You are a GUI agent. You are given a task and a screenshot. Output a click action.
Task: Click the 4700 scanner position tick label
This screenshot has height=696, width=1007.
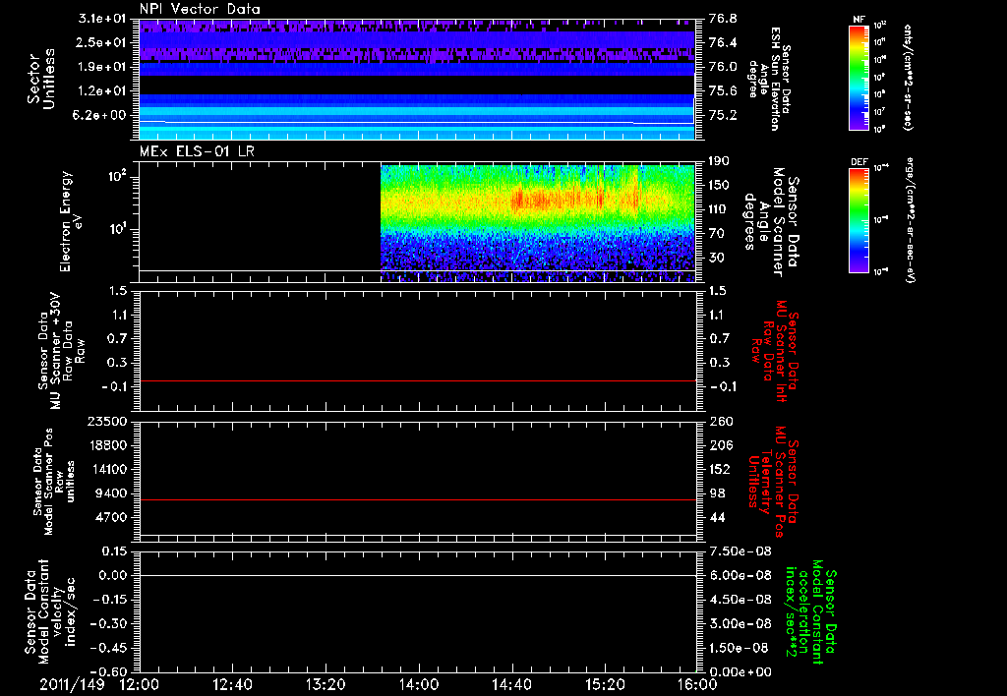coord(110,517)
